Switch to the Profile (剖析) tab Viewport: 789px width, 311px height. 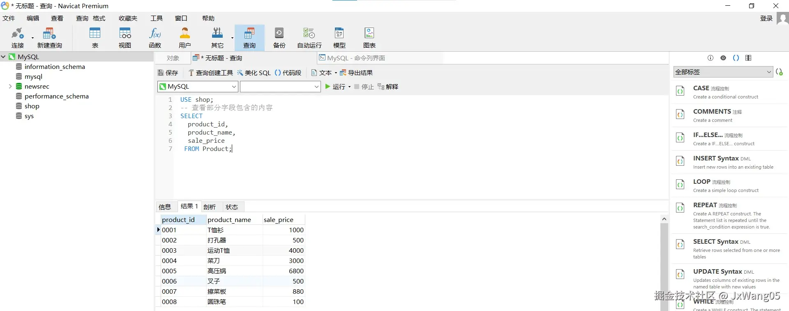click(x=210, y=207)
